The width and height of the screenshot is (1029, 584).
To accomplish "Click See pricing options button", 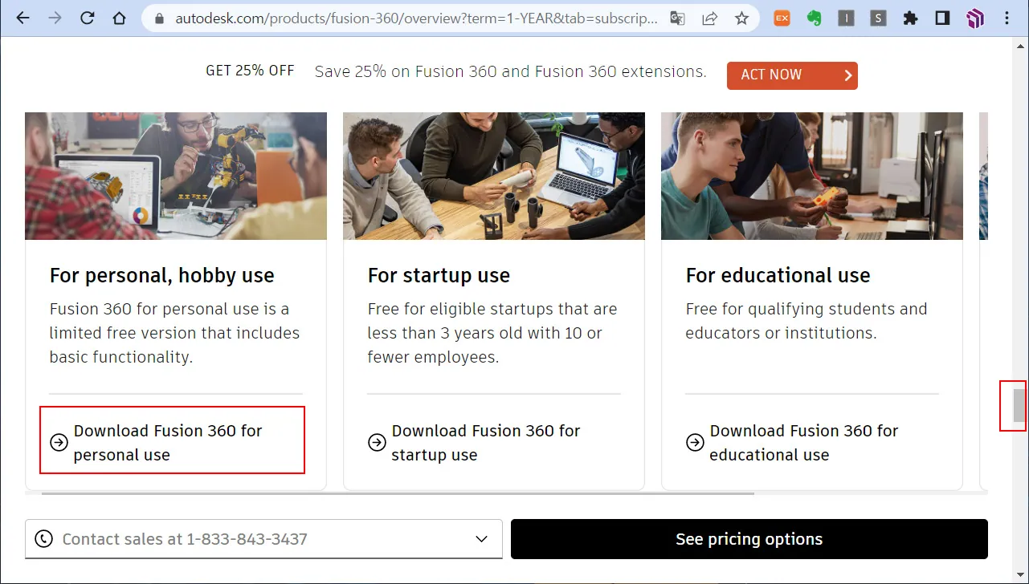I will tap(749, 539).
